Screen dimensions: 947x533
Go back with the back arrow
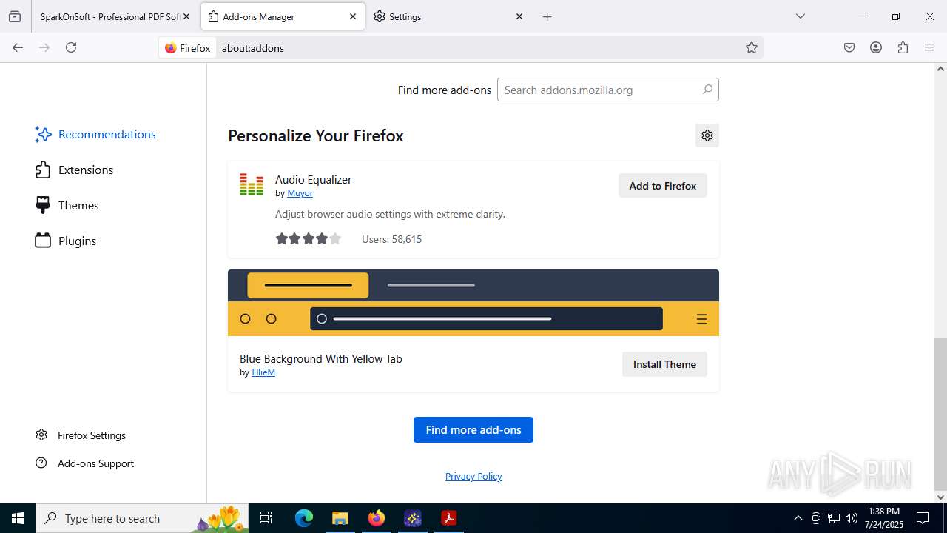point(18,47)
